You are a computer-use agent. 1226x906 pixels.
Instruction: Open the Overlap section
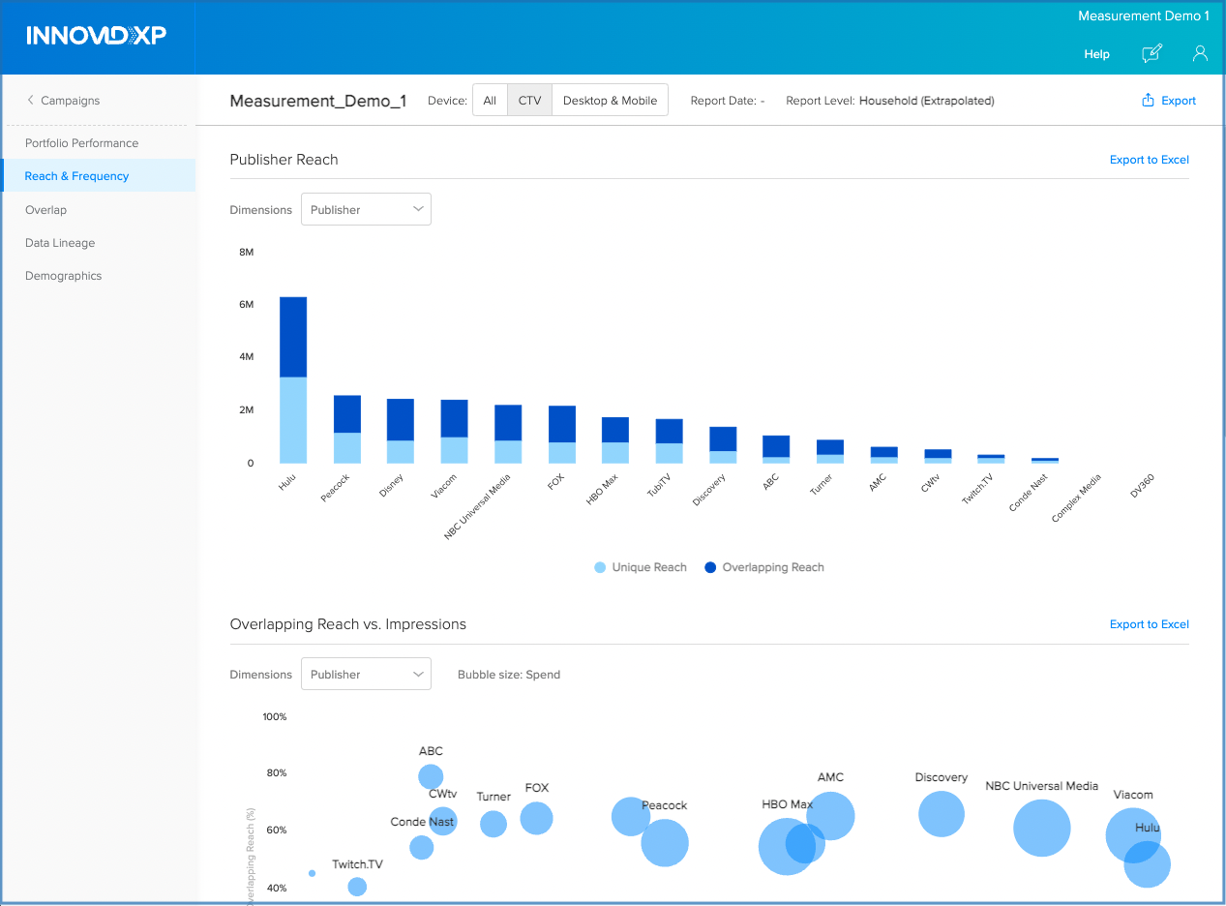tap(45, 209)
